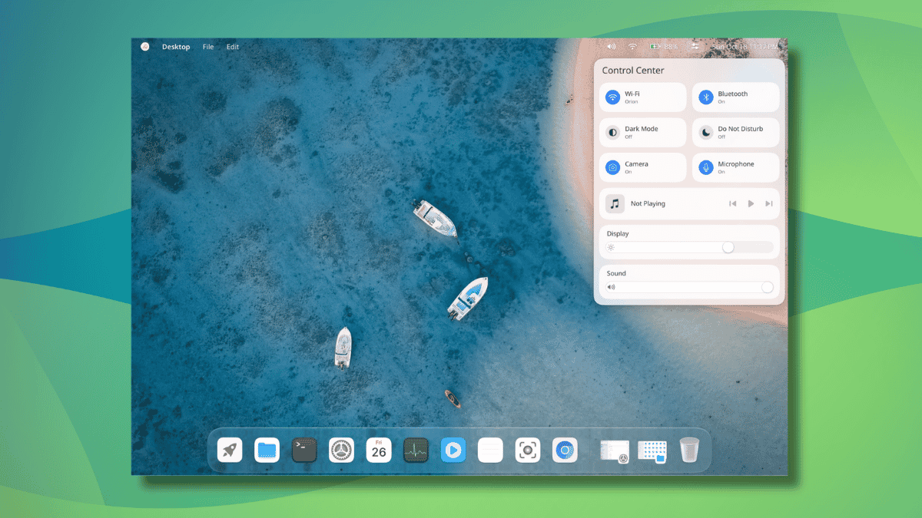The height and width of the screenshot is (518, 922).
Task: Open the Desktop menu
Action: [176, 47]
